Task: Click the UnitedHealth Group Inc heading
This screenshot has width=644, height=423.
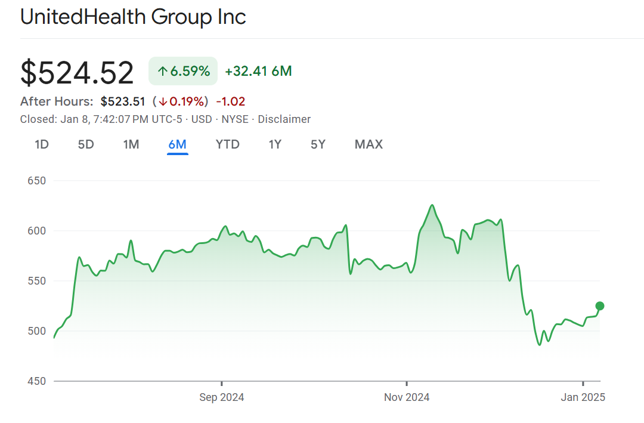Action: 133,17
